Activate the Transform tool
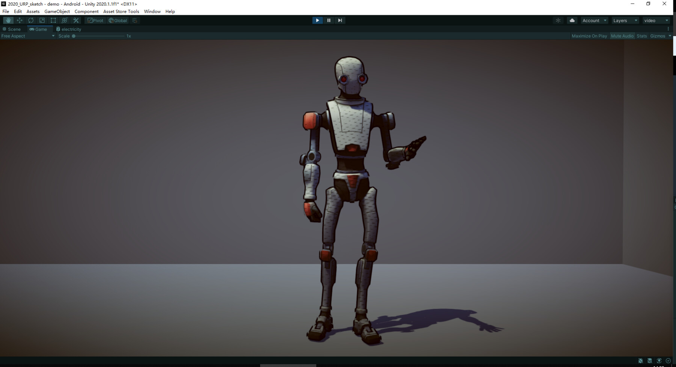The image size is (676, 367). point(64,20)
